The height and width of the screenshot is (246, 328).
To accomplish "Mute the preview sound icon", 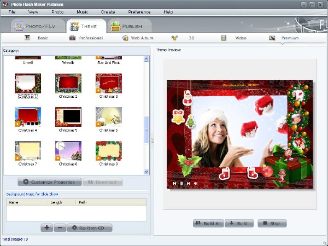I will click(196, 184).
